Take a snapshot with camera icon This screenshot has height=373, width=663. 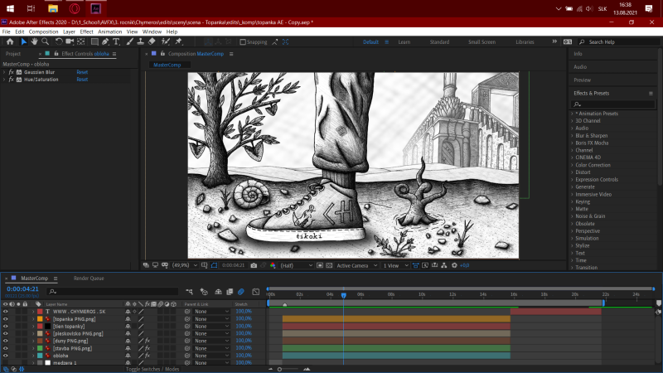click(254, 265)
